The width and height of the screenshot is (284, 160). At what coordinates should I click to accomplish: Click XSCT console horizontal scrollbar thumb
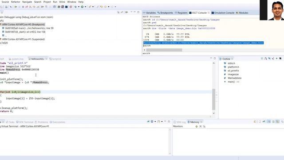(x=164, y=50)
